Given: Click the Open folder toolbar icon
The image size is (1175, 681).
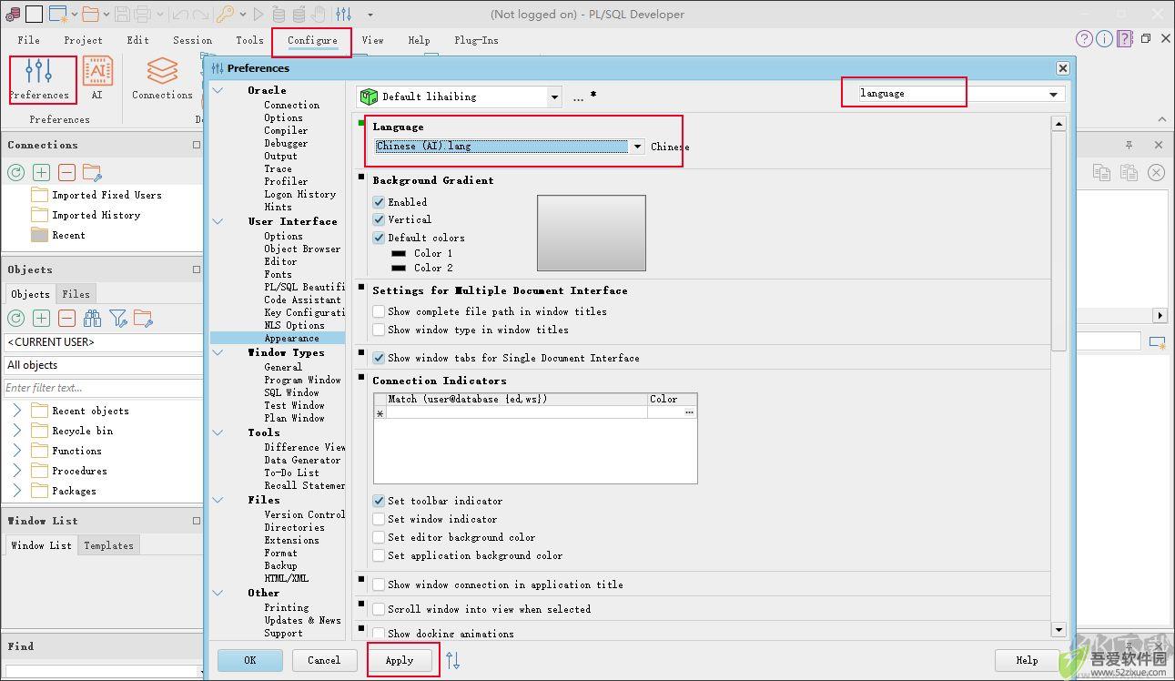Looking at the screenshot, I should (x=90, y=14).
